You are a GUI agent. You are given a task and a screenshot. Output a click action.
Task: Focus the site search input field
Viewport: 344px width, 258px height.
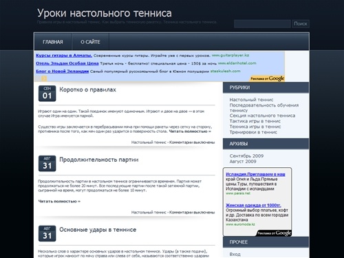[262, 23]
